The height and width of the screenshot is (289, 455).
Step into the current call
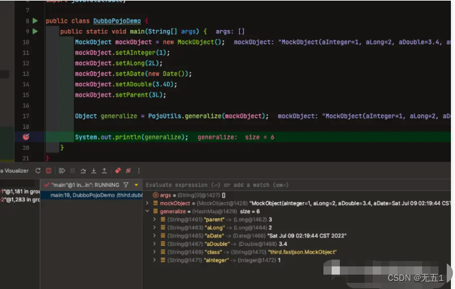94,171
